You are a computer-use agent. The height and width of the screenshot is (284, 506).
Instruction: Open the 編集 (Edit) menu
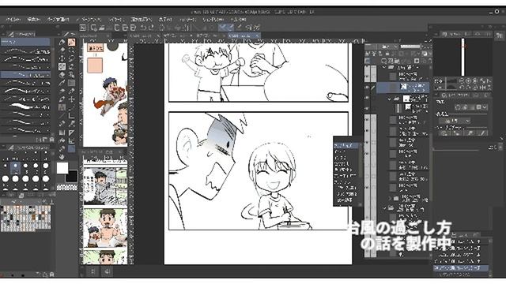point(33,19)
